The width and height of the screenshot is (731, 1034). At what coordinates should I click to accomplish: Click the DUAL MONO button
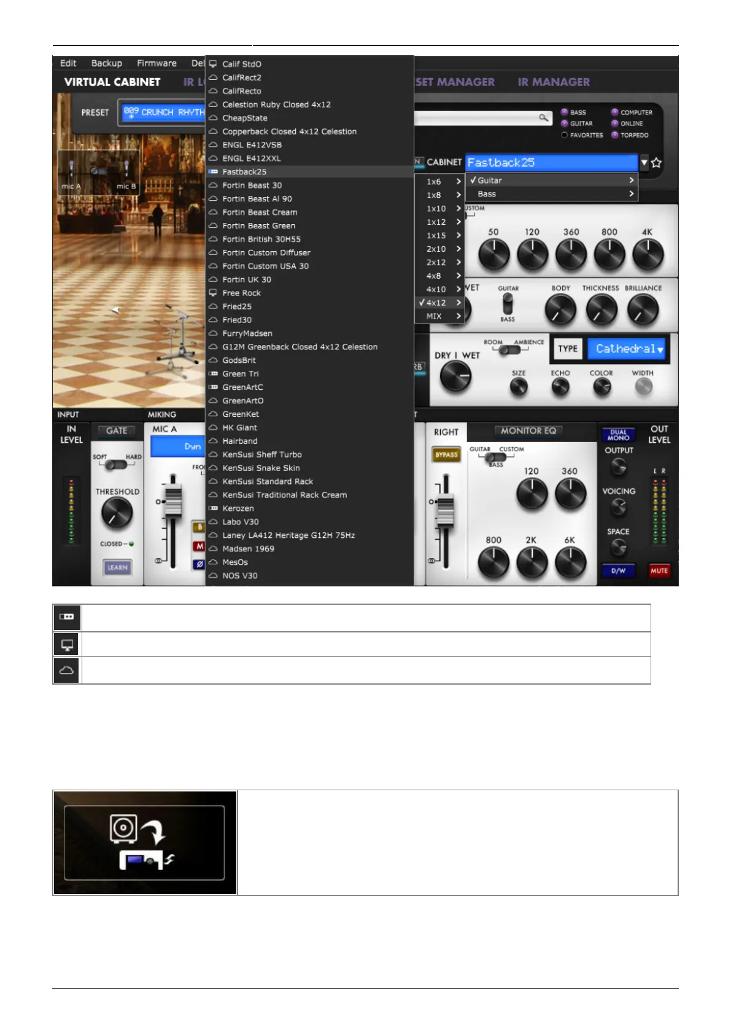[x=619, y=435]
